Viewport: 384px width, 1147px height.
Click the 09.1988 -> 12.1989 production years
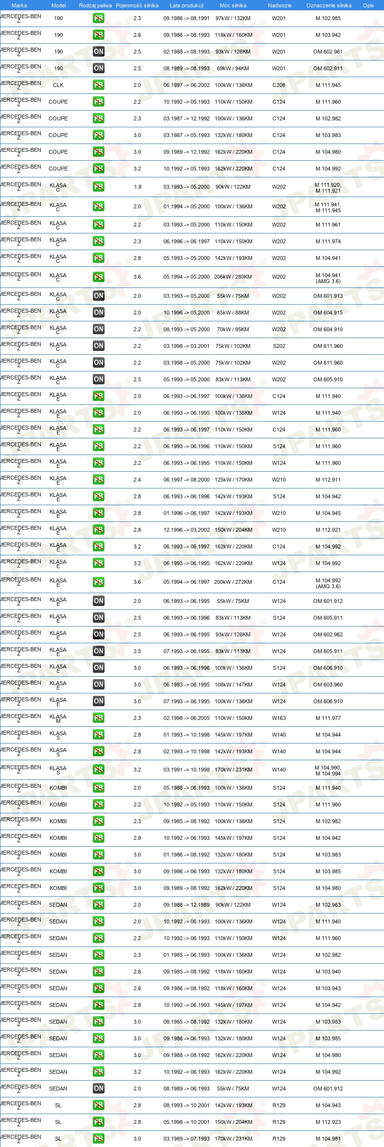point(187,905)
